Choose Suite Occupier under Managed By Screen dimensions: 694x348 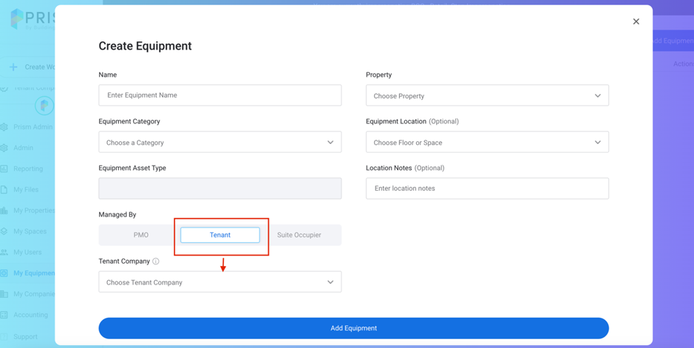point(299,235)
